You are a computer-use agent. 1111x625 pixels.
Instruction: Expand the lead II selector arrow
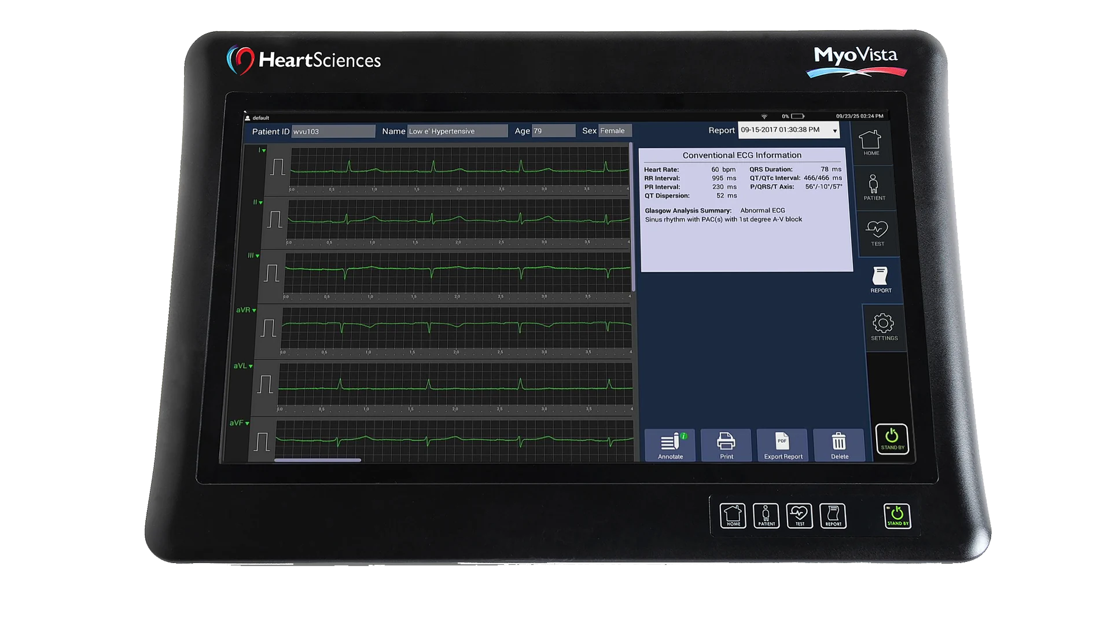click(261, 203)
